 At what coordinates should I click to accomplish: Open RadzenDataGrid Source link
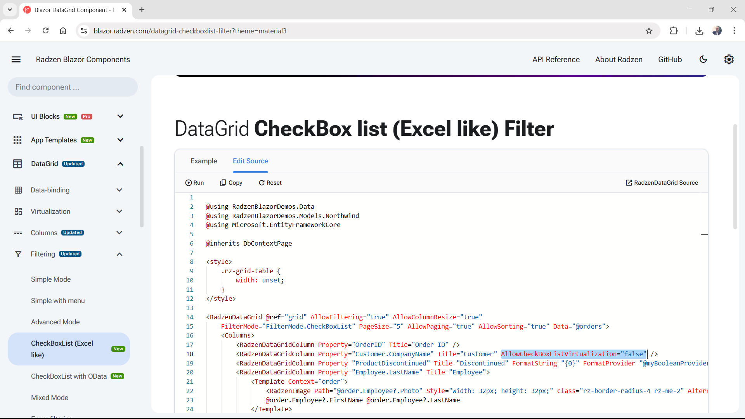[662, 183]
